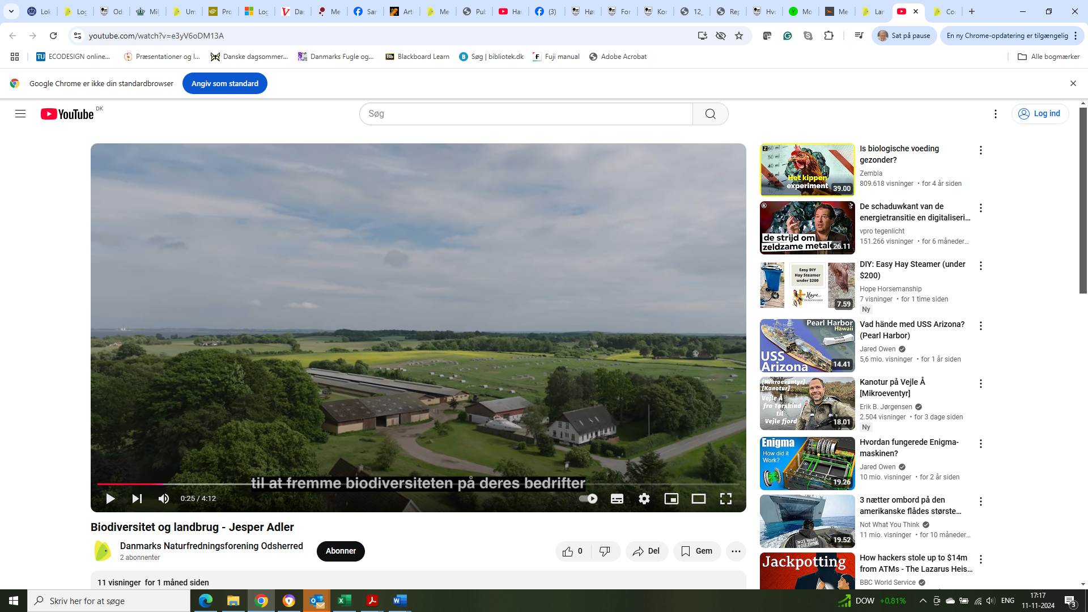The height and width of the screenshot is (612, 1088).
Task: Toggle the autoplay switch in player
Action: pyautogui.click(x=588, y=499)
